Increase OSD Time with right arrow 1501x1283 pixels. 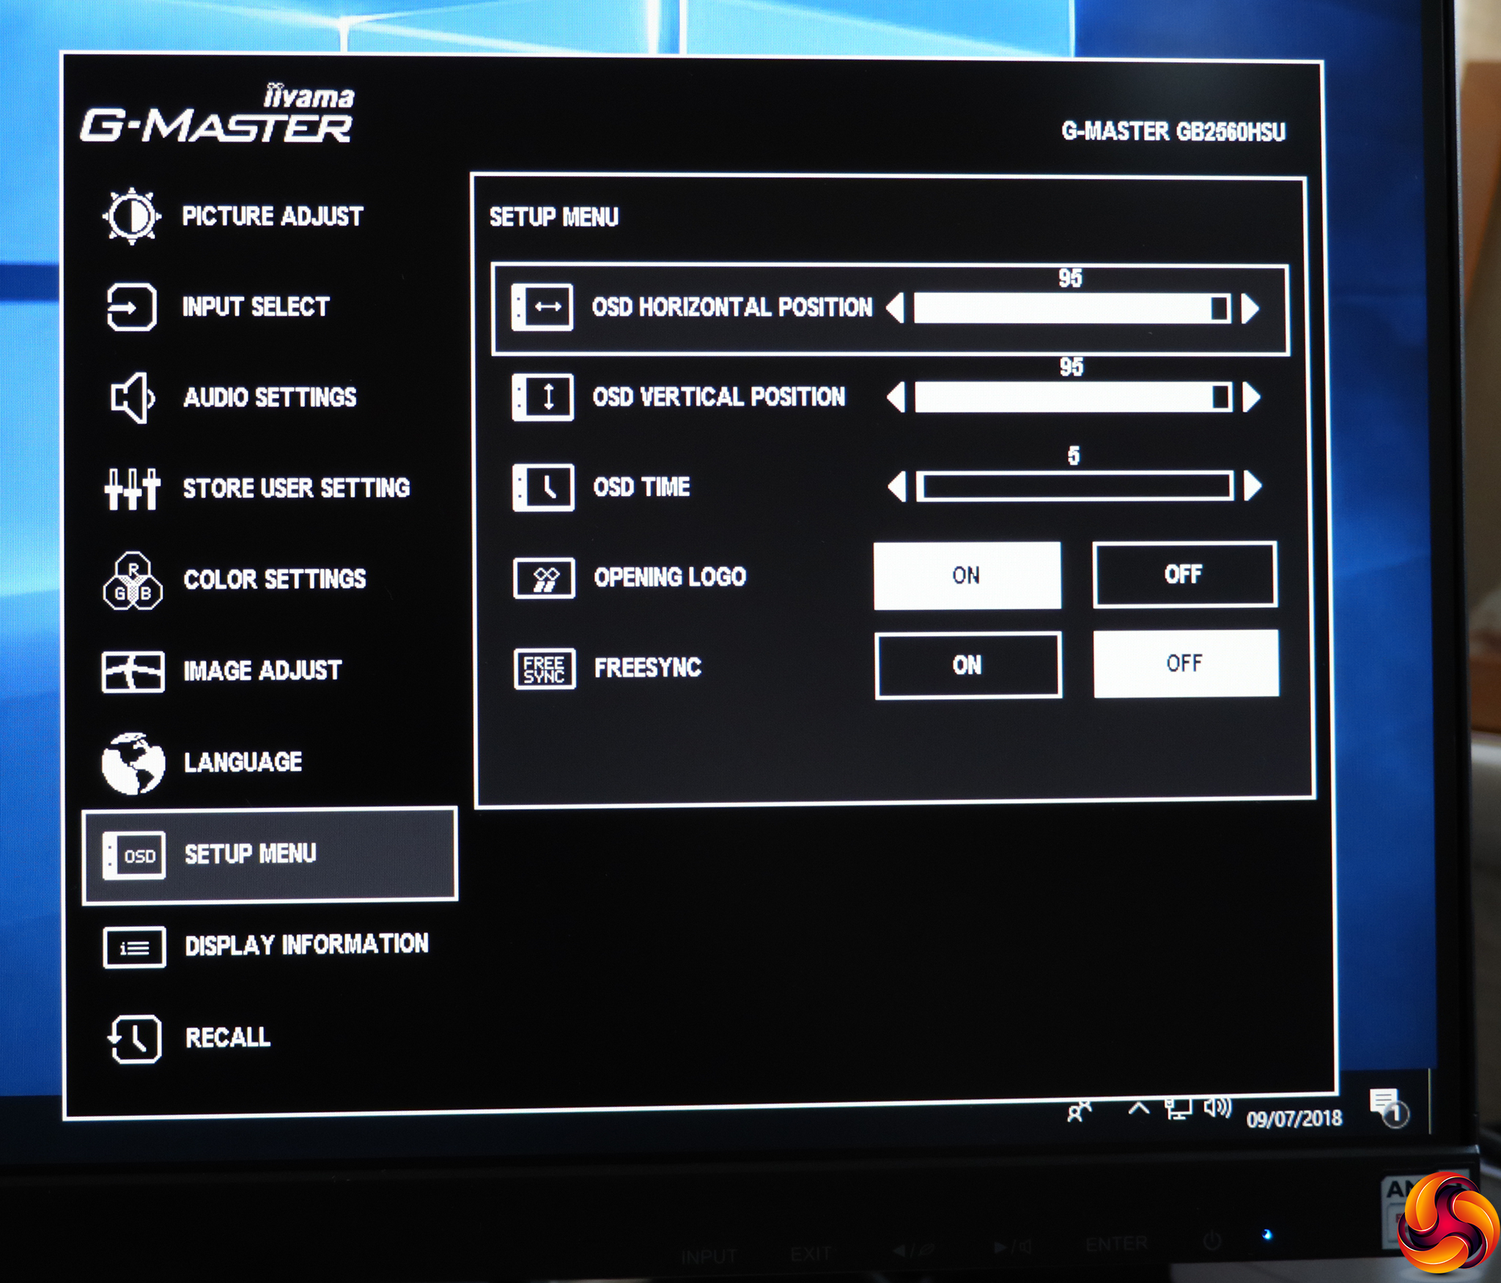click(x=1253, y=486)
